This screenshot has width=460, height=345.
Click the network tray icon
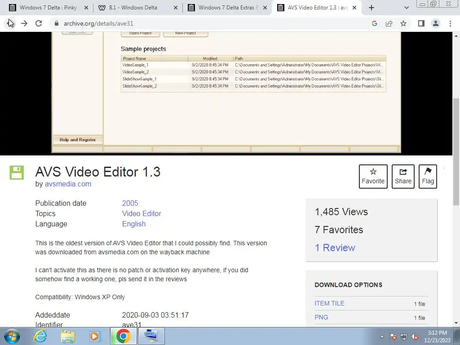click(404, 336)
